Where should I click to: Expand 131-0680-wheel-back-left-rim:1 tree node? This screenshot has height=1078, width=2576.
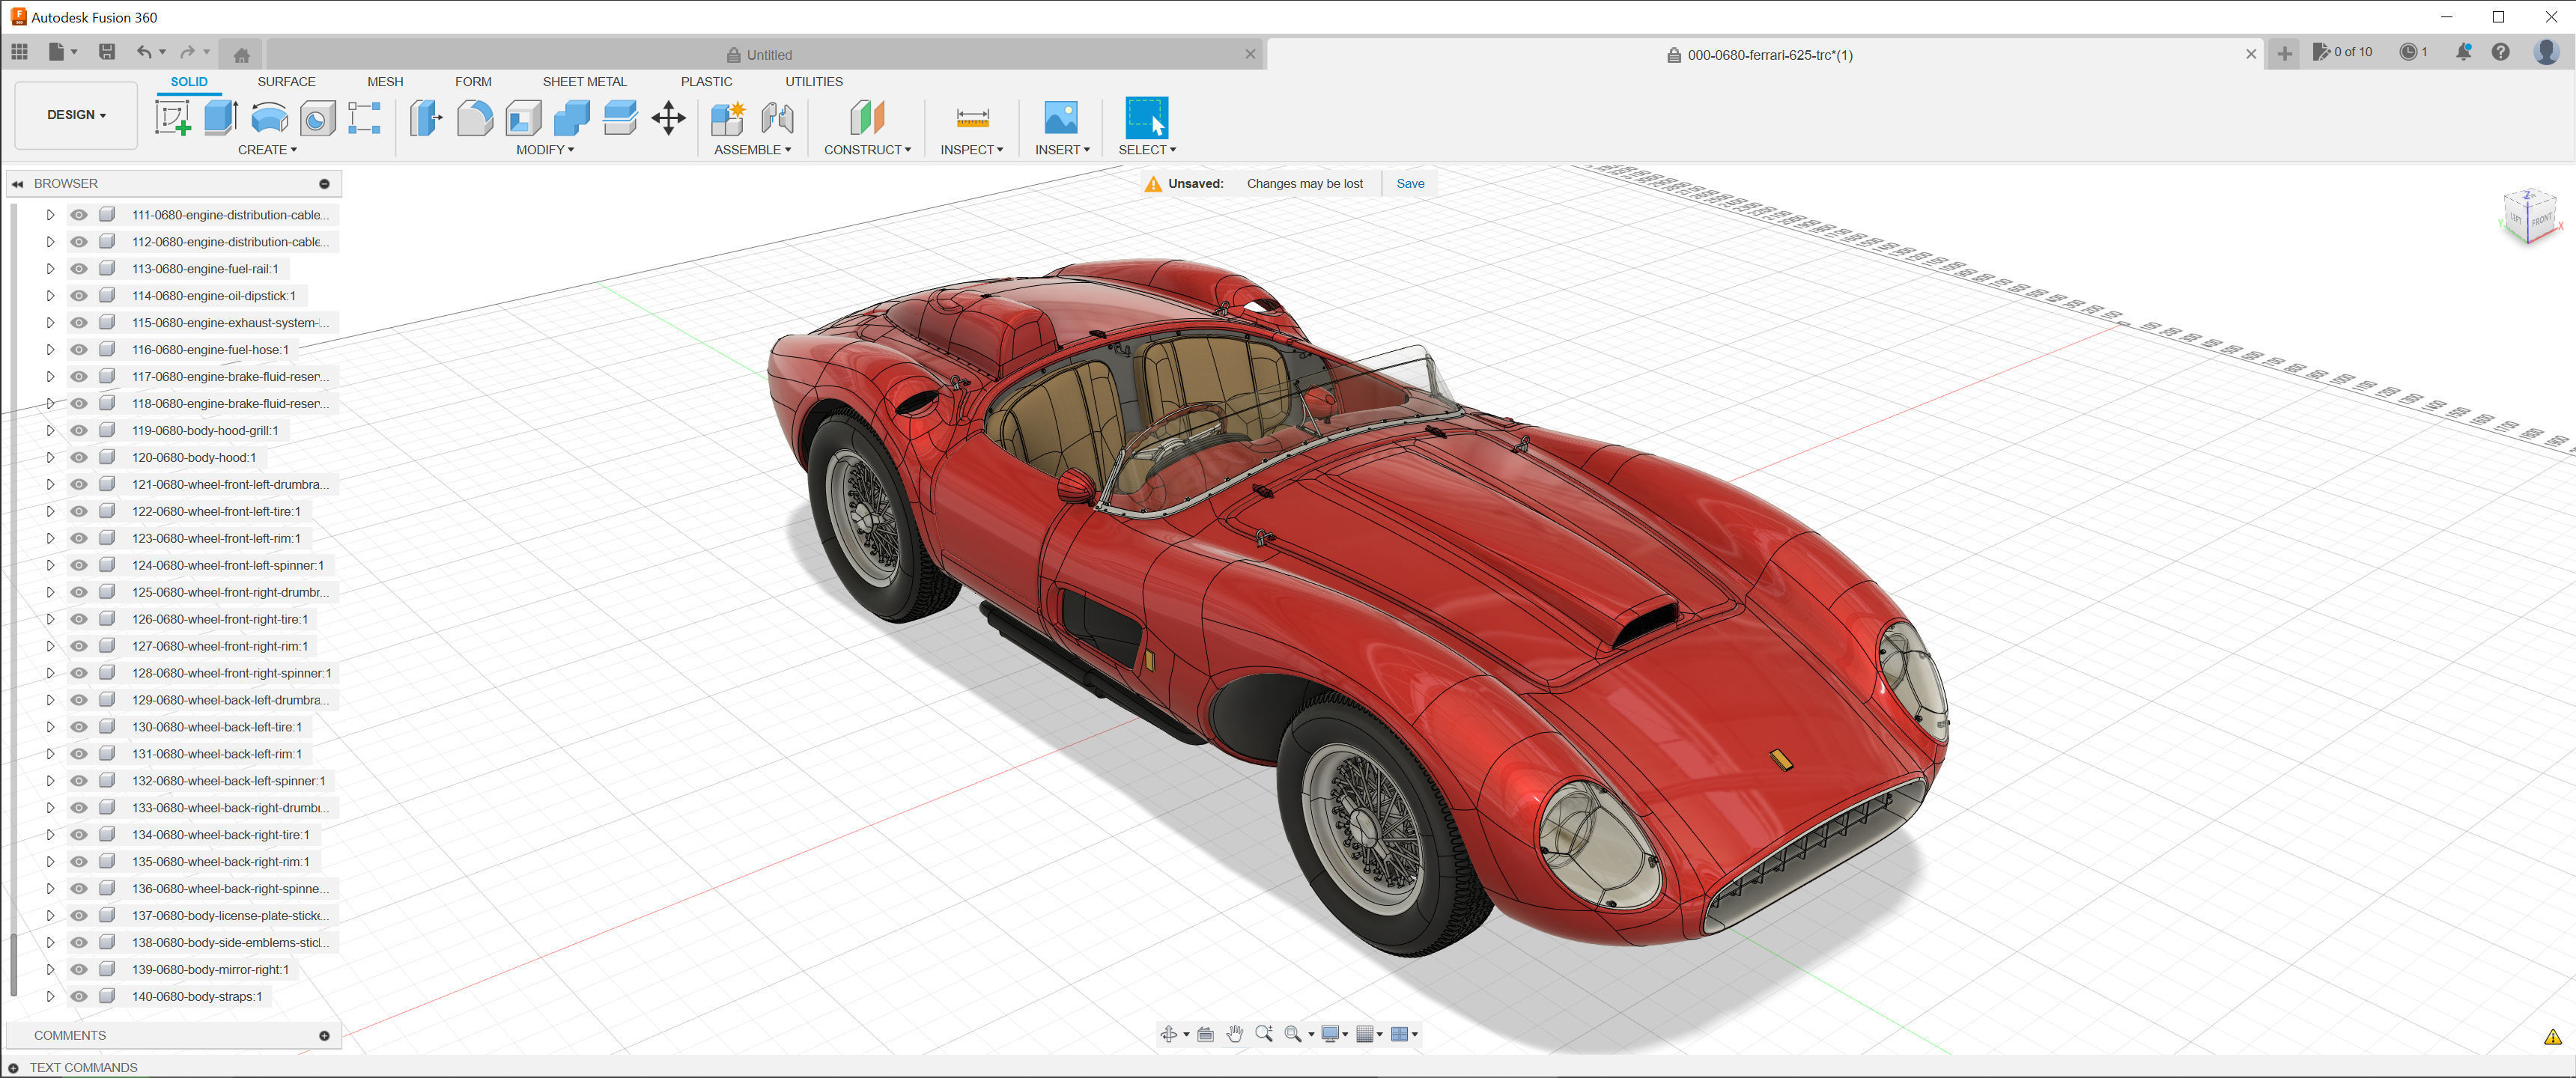[50, 754]
